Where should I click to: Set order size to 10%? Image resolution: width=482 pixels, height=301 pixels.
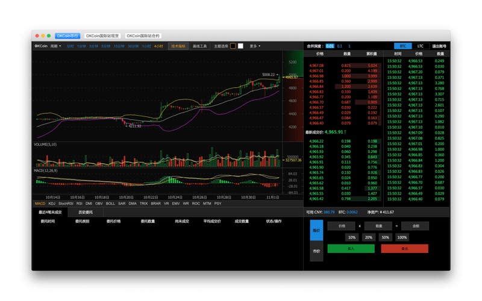[352, 237]
